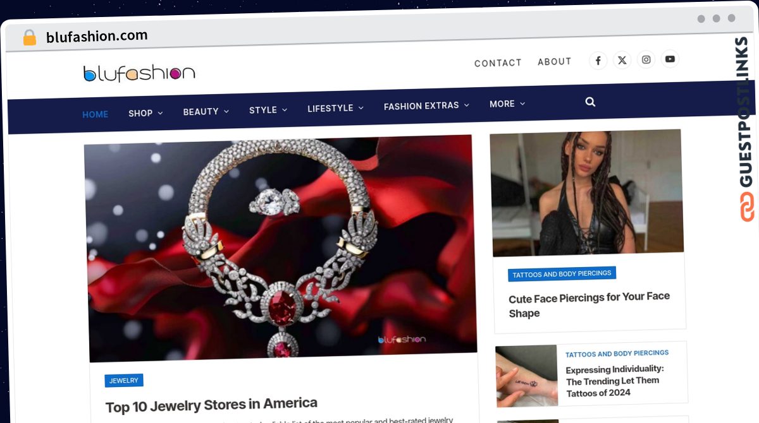Open the More dropdown menu
Screen dimensions: 759x423
(x=507, y=104)
